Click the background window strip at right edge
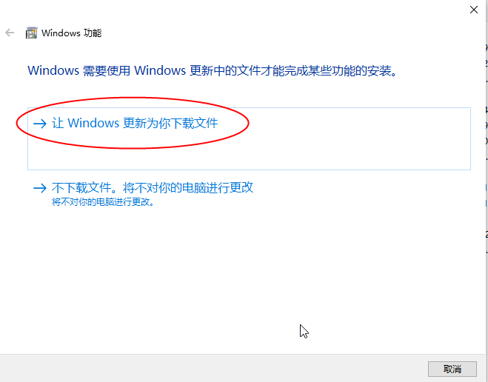 486,187
